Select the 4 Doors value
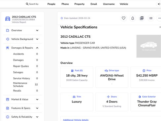The width and height of the screenshot is (161, 121). [112, 101]
